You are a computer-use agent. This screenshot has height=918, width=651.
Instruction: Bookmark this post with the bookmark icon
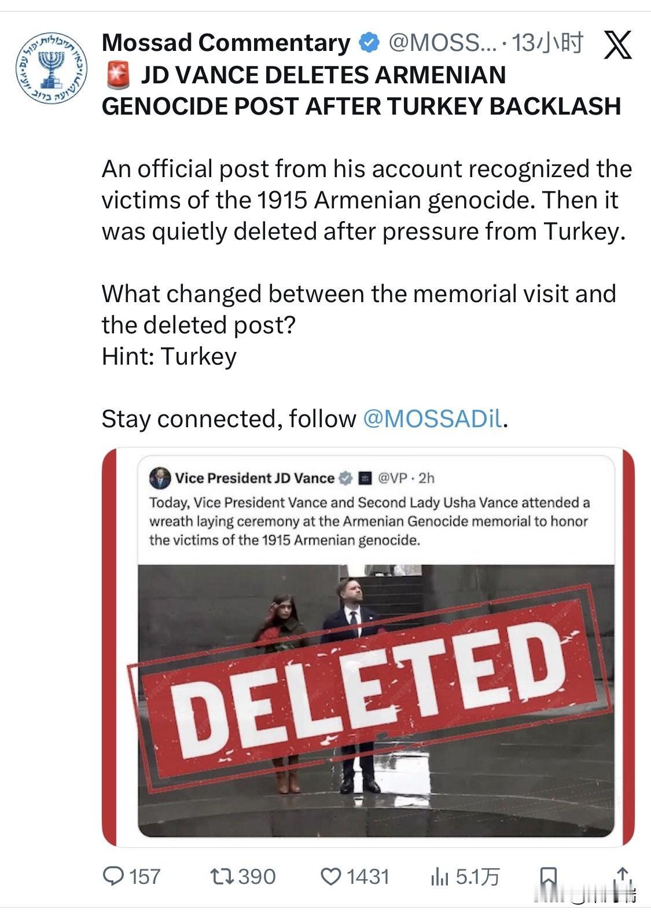(548, 877)
